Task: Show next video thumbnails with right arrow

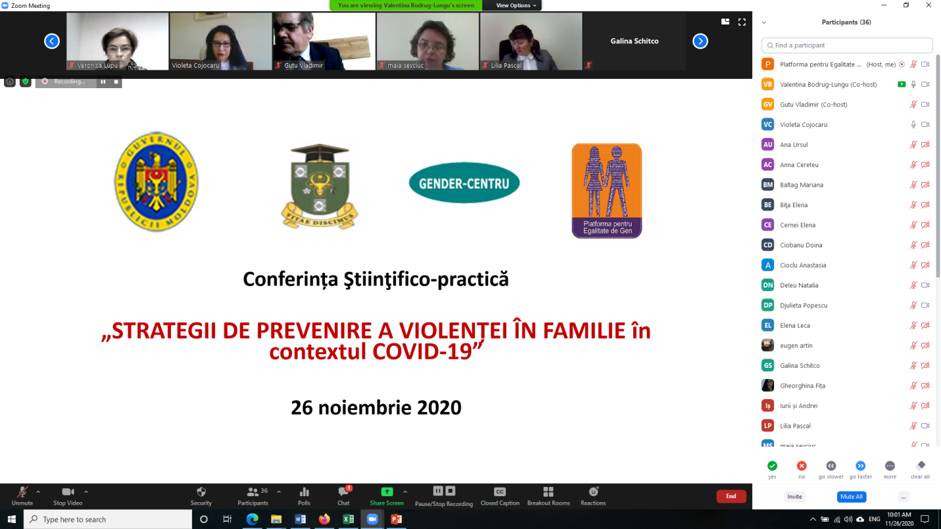Action: pos(700,41)
